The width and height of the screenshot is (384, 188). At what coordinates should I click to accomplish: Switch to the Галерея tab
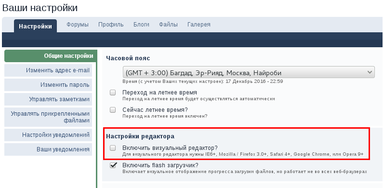(x=199, y=25)
